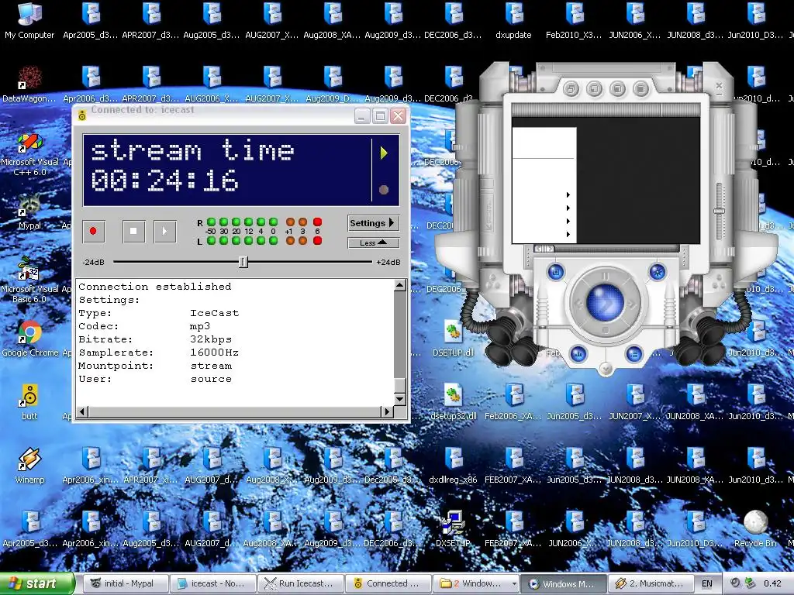Switch to "initial - Mypal" taskbar button
This screenshot has height=595, width=794.
126,583
